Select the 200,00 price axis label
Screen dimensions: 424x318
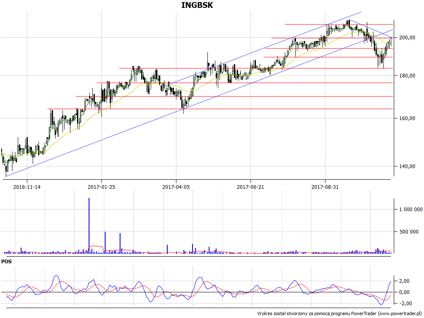pyautogui.click(x=407, y=38)
